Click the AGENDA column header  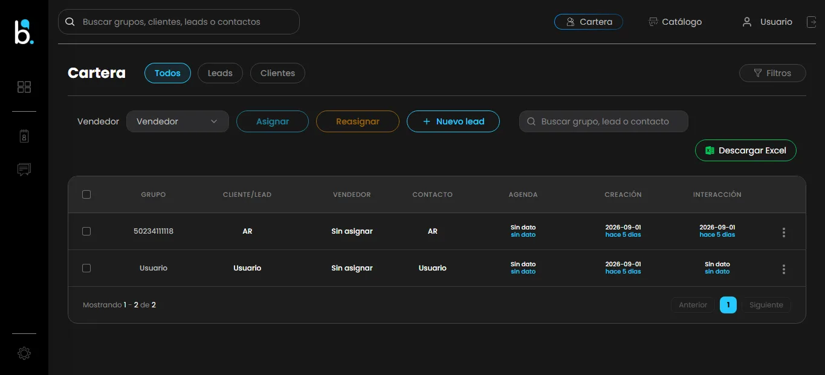pyautogui.click(x=523, y=194)
